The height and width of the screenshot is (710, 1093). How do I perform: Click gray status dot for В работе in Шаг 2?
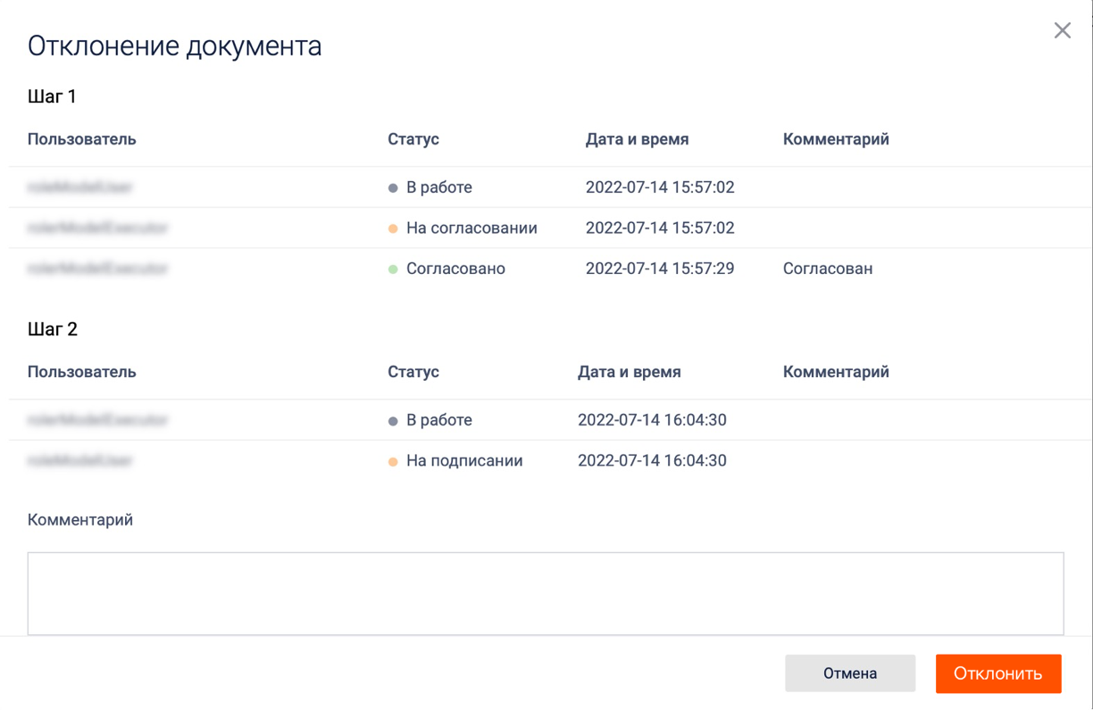tap(393, 421)
